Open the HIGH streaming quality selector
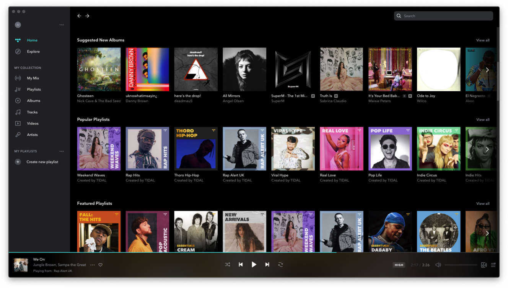Viewport: 508px width, 288px height. (399, 265)
